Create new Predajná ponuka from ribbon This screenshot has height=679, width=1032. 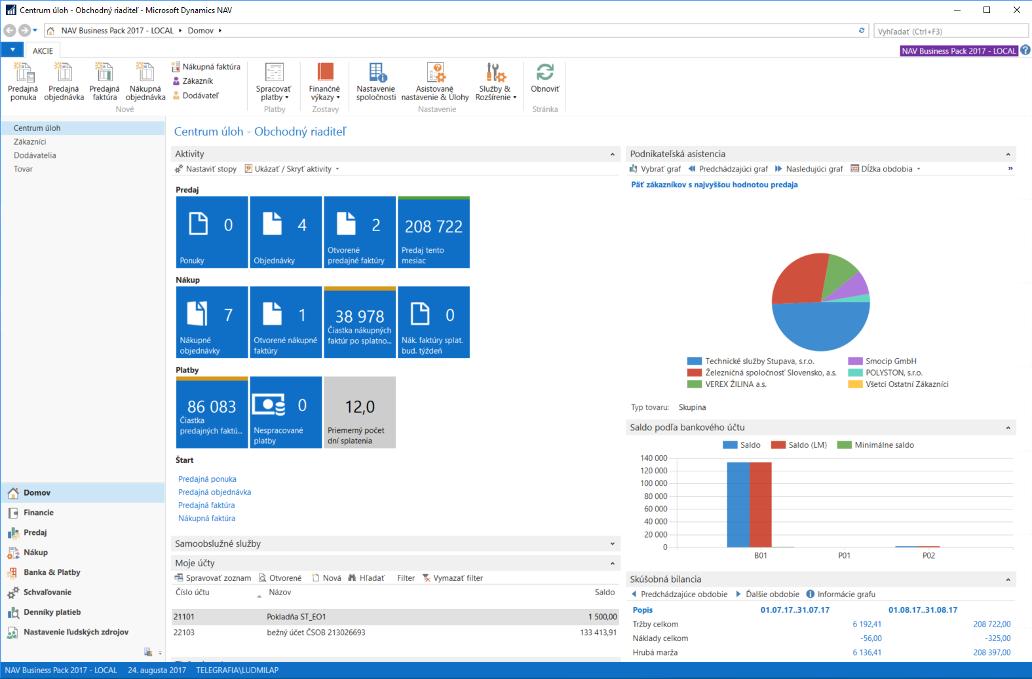(23, 81)
